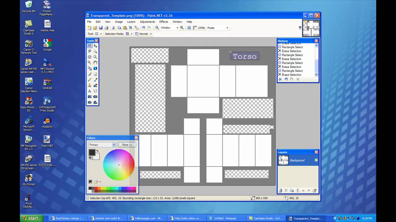Pick a color from the color wheel
The height and width of the screenshot is (222, 396).
pos(119,165)
